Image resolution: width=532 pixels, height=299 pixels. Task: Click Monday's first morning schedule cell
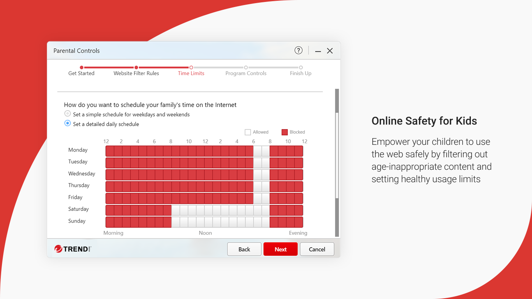pos(109,151)
